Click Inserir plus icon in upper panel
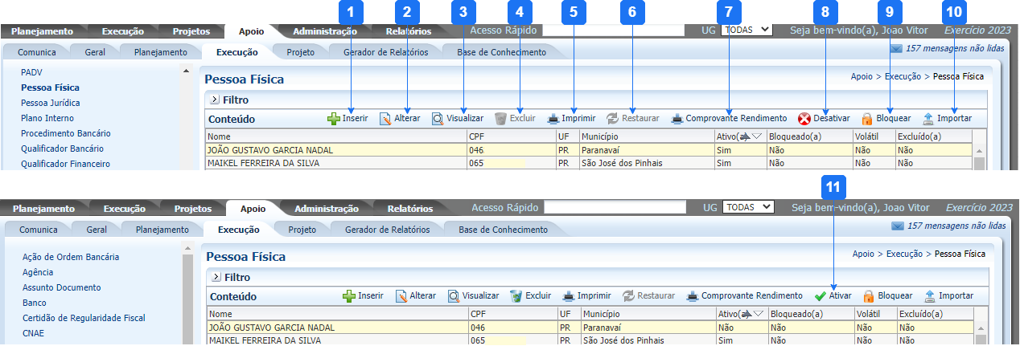The width and height of the screenshot is (1020, 346). (x=334, y=119)
